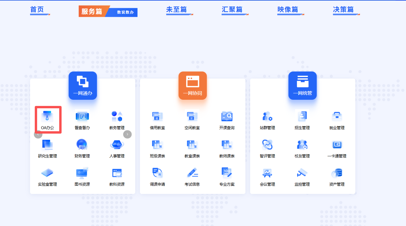Open 督查督办 supervision icon
This screenshot has height=226, width=406.
click(x=82, y=117)
